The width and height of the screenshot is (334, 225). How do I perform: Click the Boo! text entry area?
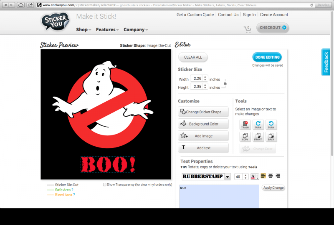pos(219,196)
